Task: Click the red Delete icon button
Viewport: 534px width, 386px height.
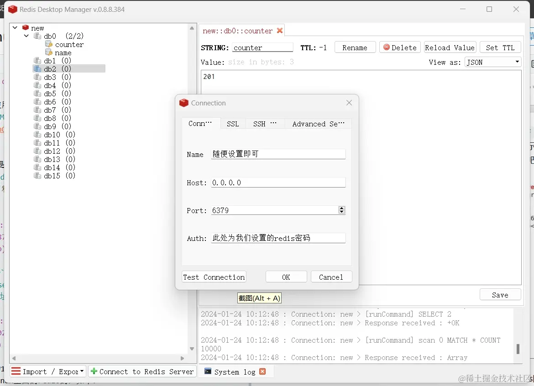Action: [x=387, y=47]
